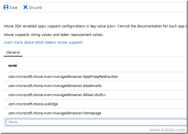Click the www.eskonr.com watermark
Screen dimensions: 188x134
coord(167,130)
